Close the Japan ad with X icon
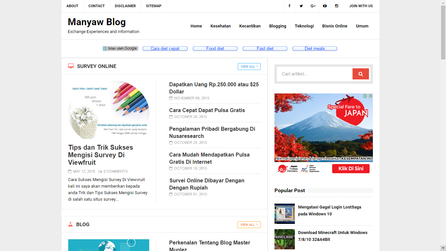446x251 pixels. pos(370,96)
